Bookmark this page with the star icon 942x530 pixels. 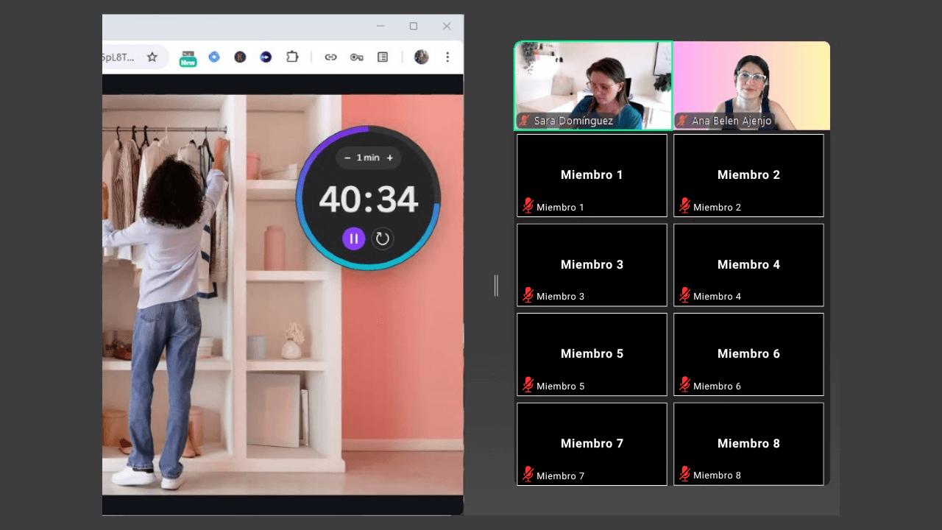coord(152,57)
